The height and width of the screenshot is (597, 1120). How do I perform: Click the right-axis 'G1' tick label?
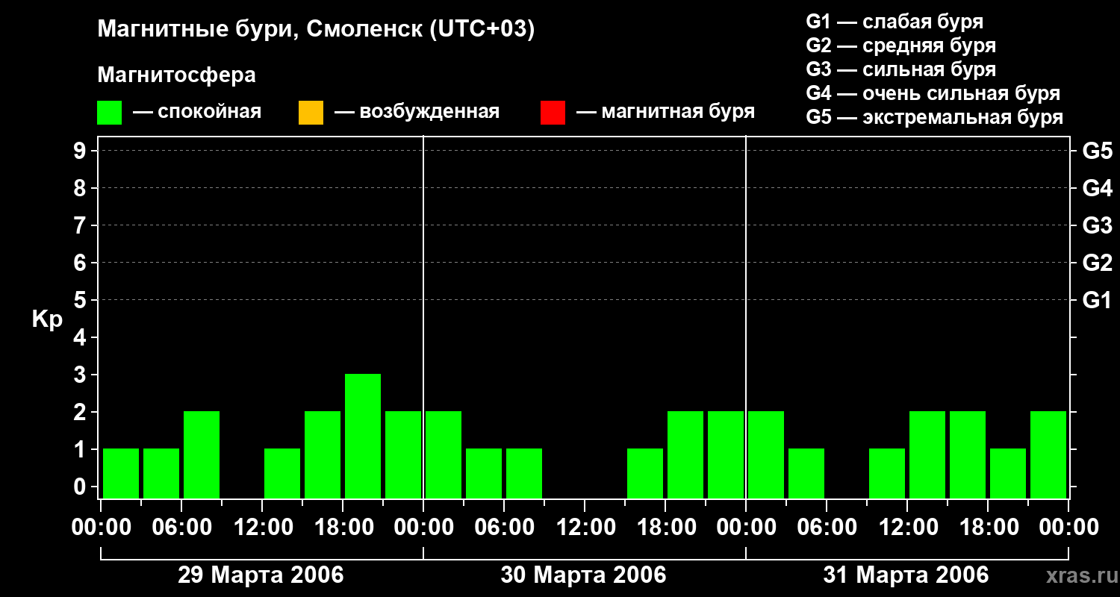point(1097,300)
